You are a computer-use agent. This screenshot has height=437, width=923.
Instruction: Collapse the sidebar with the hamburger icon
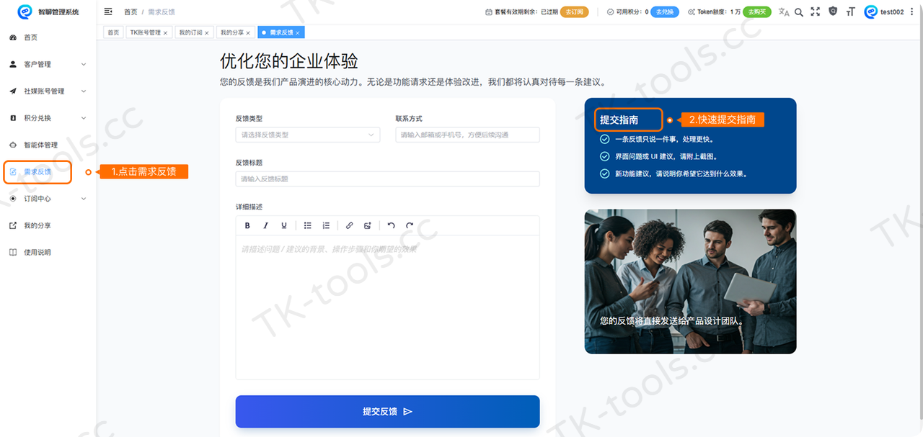(x=108, y=12)
